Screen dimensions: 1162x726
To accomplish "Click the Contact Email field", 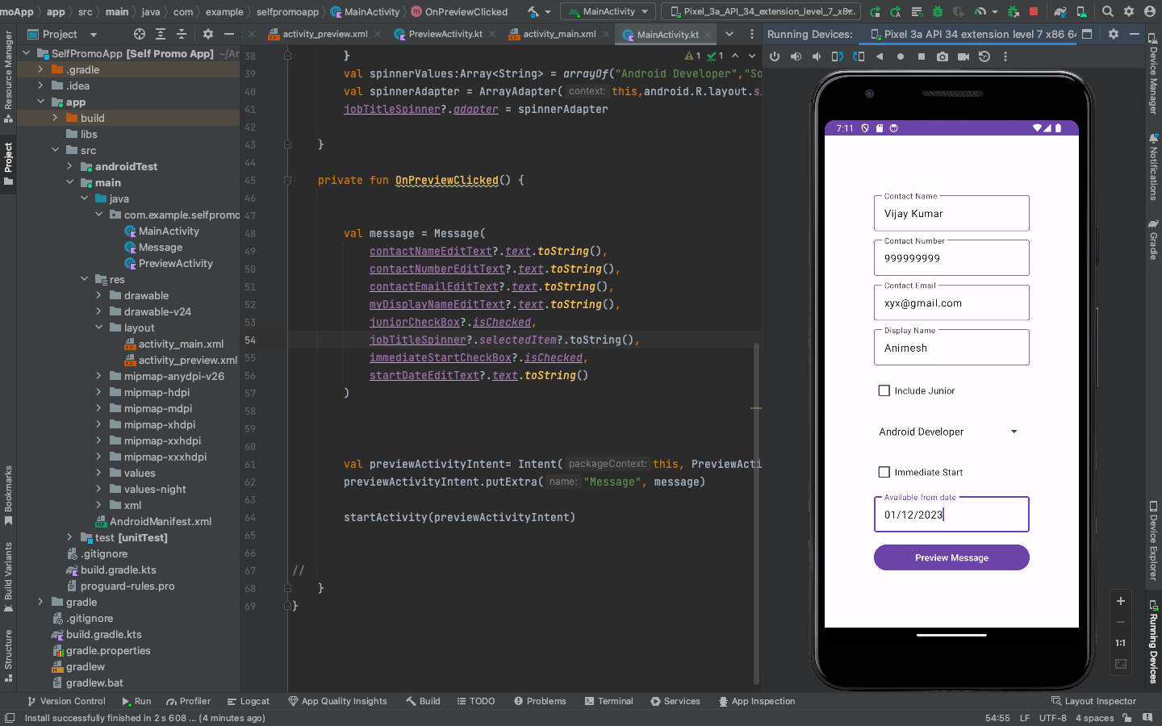I will 951,302.
